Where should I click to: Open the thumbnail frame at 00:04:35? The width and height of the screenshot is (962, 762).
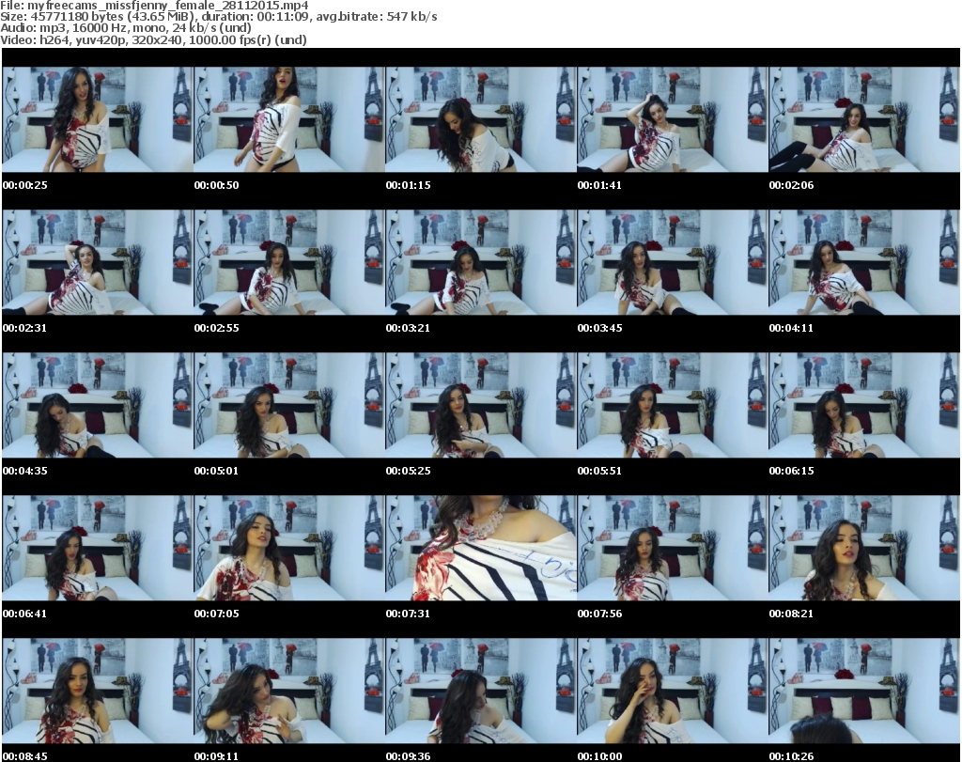(98, 405)
